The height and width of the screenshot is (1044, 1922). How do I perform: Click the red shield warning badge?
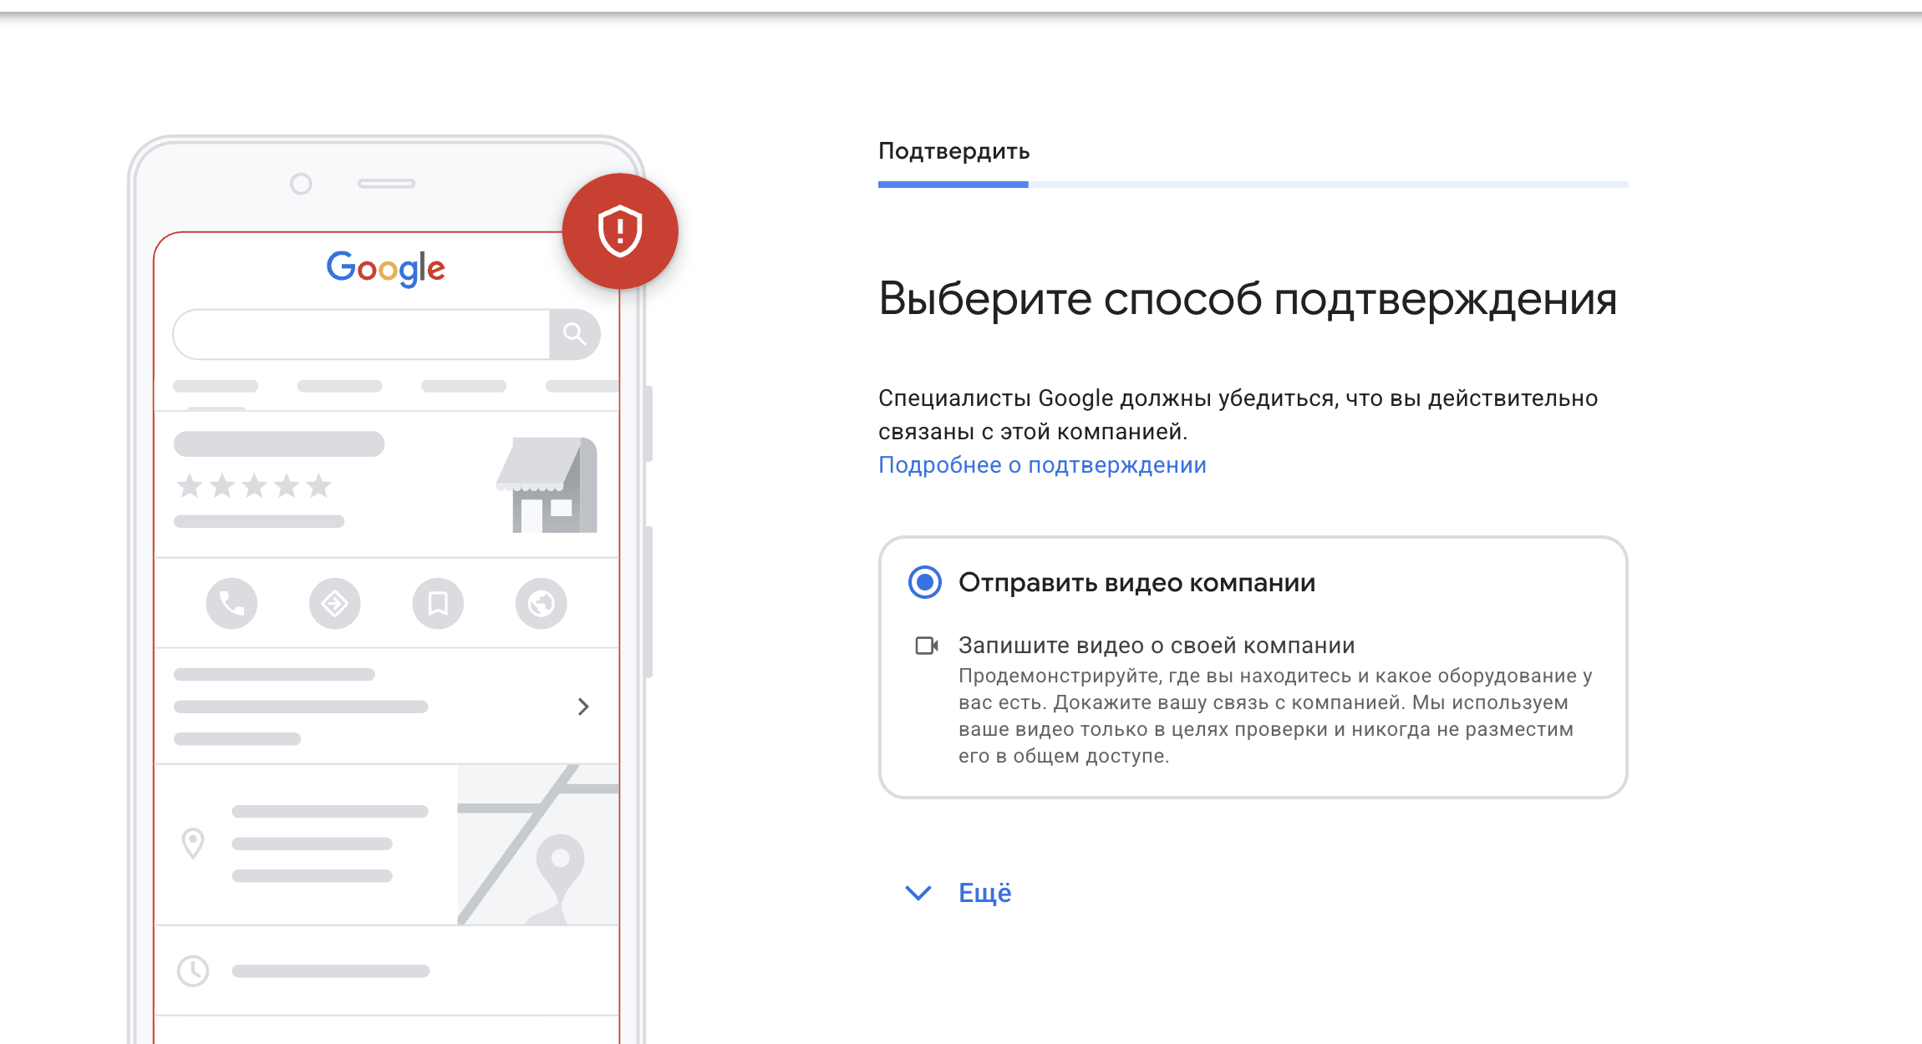click(620, 231)
